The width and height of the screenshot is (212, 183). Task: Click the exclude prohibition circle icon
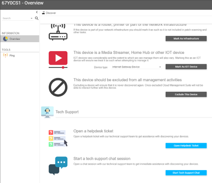click(58, 87)
